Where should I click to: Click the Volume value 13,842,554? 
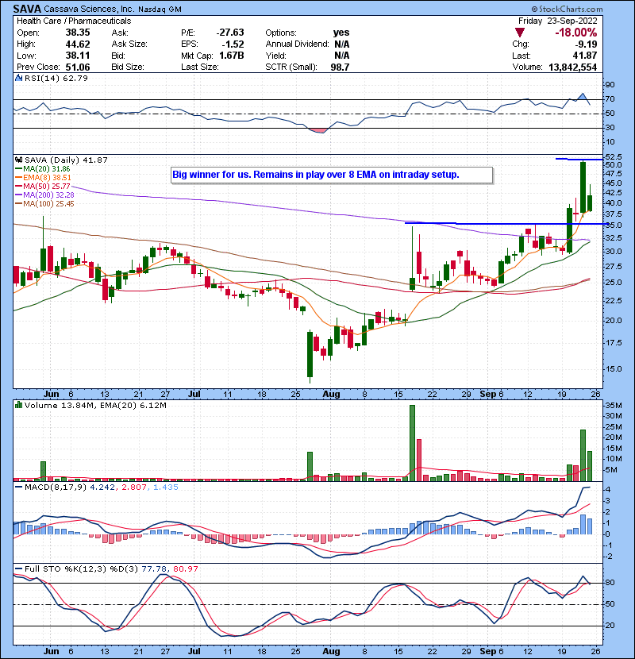click(x=573, y=67)
